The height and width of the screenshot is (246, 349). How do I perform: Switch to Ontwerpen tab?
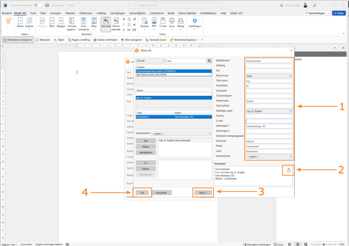[86, 13]
